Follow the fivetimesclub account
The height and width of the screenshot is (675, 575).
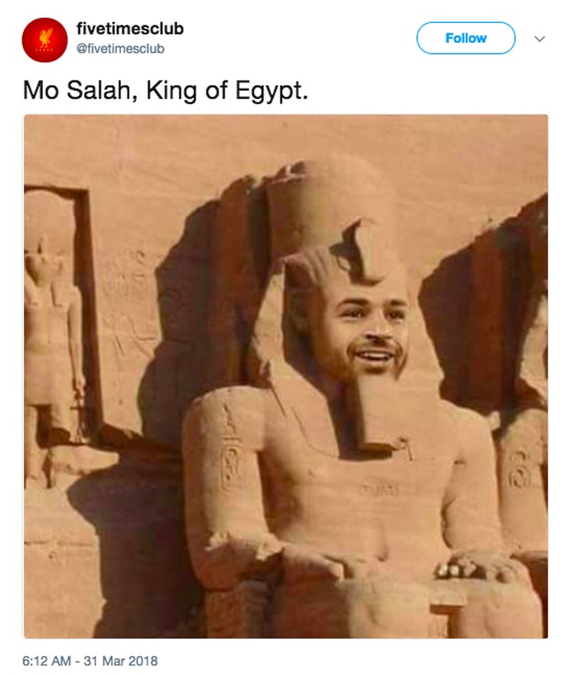(465, 38)
